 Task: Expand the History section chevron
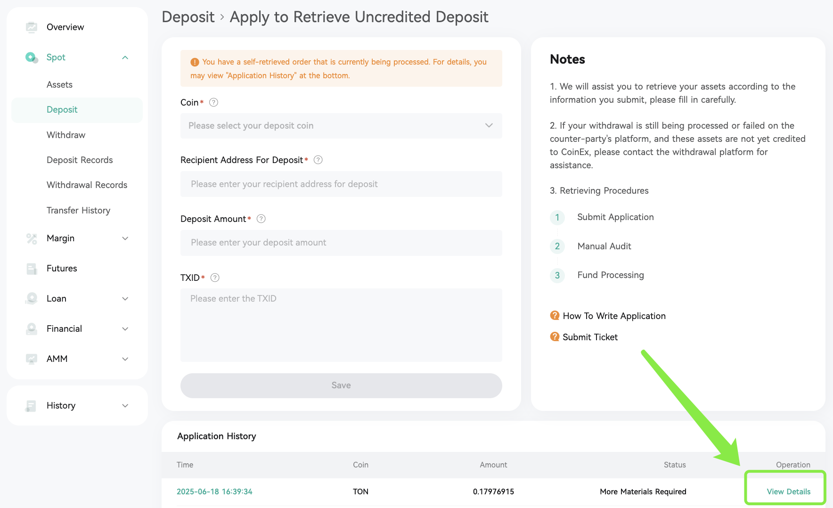(125, 406)
